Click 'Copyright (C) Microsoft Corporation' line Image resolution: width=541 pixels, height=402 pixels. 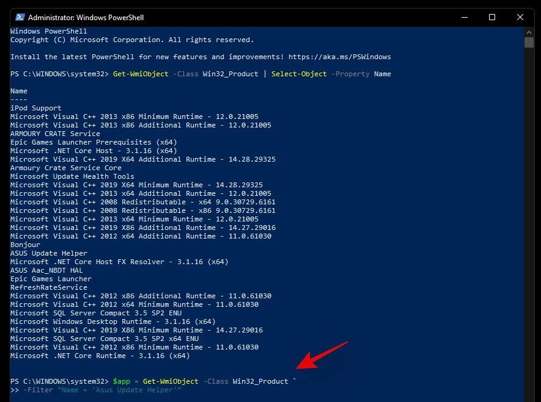pos(132,40)
